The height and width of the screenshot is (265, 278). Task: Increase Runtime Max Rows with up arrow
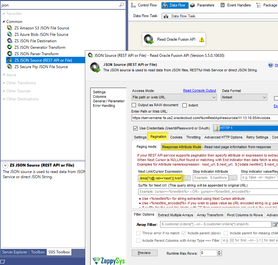click(x=219, y=252)
